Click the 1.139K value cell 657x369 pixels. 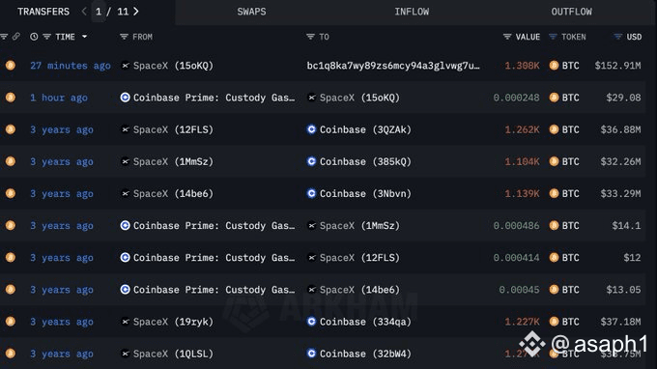point(522,194)
